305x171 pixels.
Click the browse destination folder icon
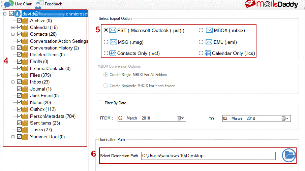click(289, 155)
